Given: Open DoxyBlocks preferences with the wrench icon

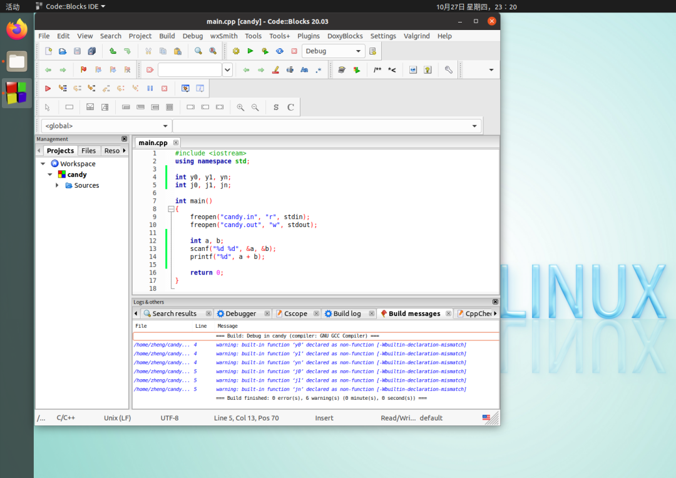Looking at the screenshot, I should click(x=448, y=70).
